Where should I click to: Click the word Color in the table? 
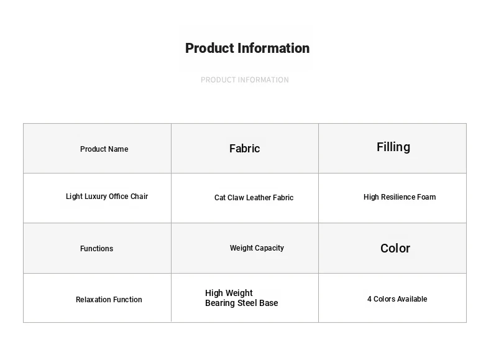[x=395, y=248]
